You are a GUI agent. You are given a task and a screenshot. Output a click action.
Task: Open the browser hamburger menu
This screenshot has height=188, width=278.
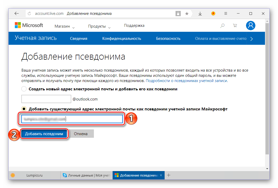pyautogui.click(x=226, y=14)
